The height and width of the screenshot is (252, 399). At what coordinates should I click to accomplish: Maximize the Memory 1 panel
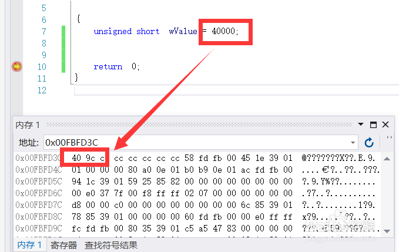pyautogui.click(x=373, y=125)
